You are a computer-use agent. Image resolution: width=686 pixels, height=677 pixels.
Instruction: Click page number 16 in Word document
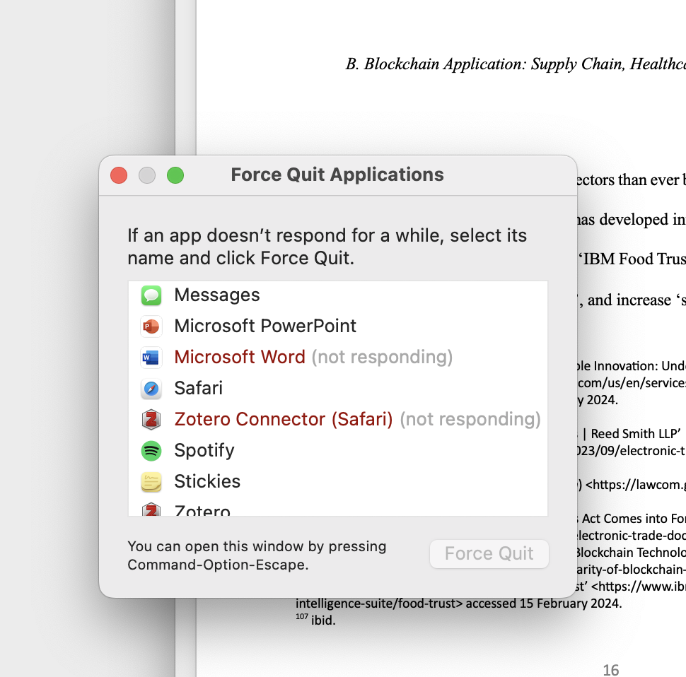[611, 670]
